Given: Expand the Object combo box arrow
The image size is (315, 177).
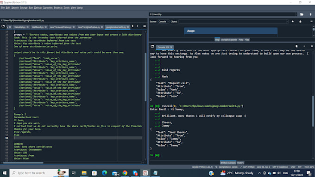Looking at the screenshot, I should point(287,22).
